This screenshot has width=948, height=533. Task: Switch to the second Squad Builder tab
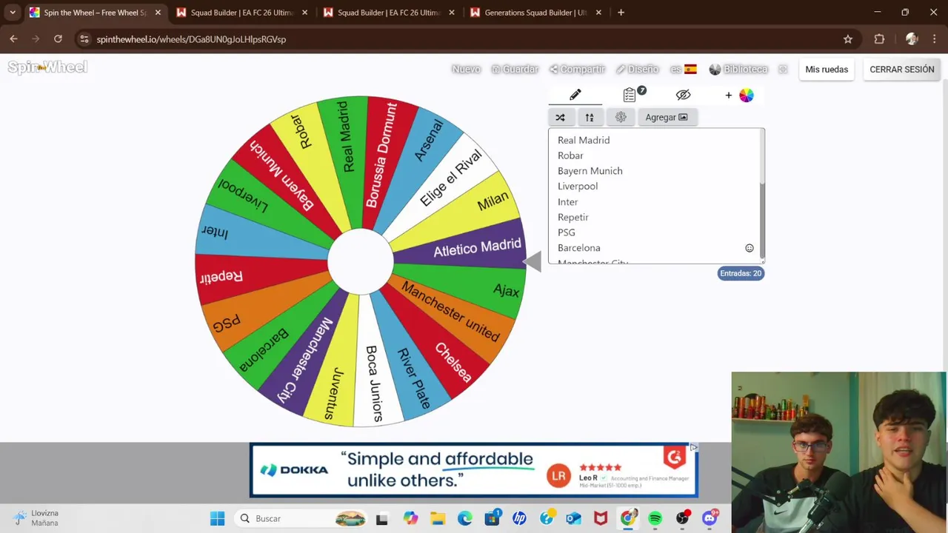pos(389,13)
